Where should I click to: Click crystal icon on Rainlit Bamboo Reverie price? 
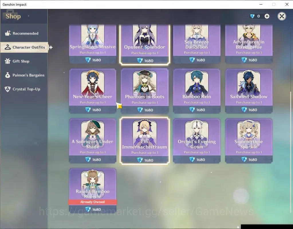point(88,209)
